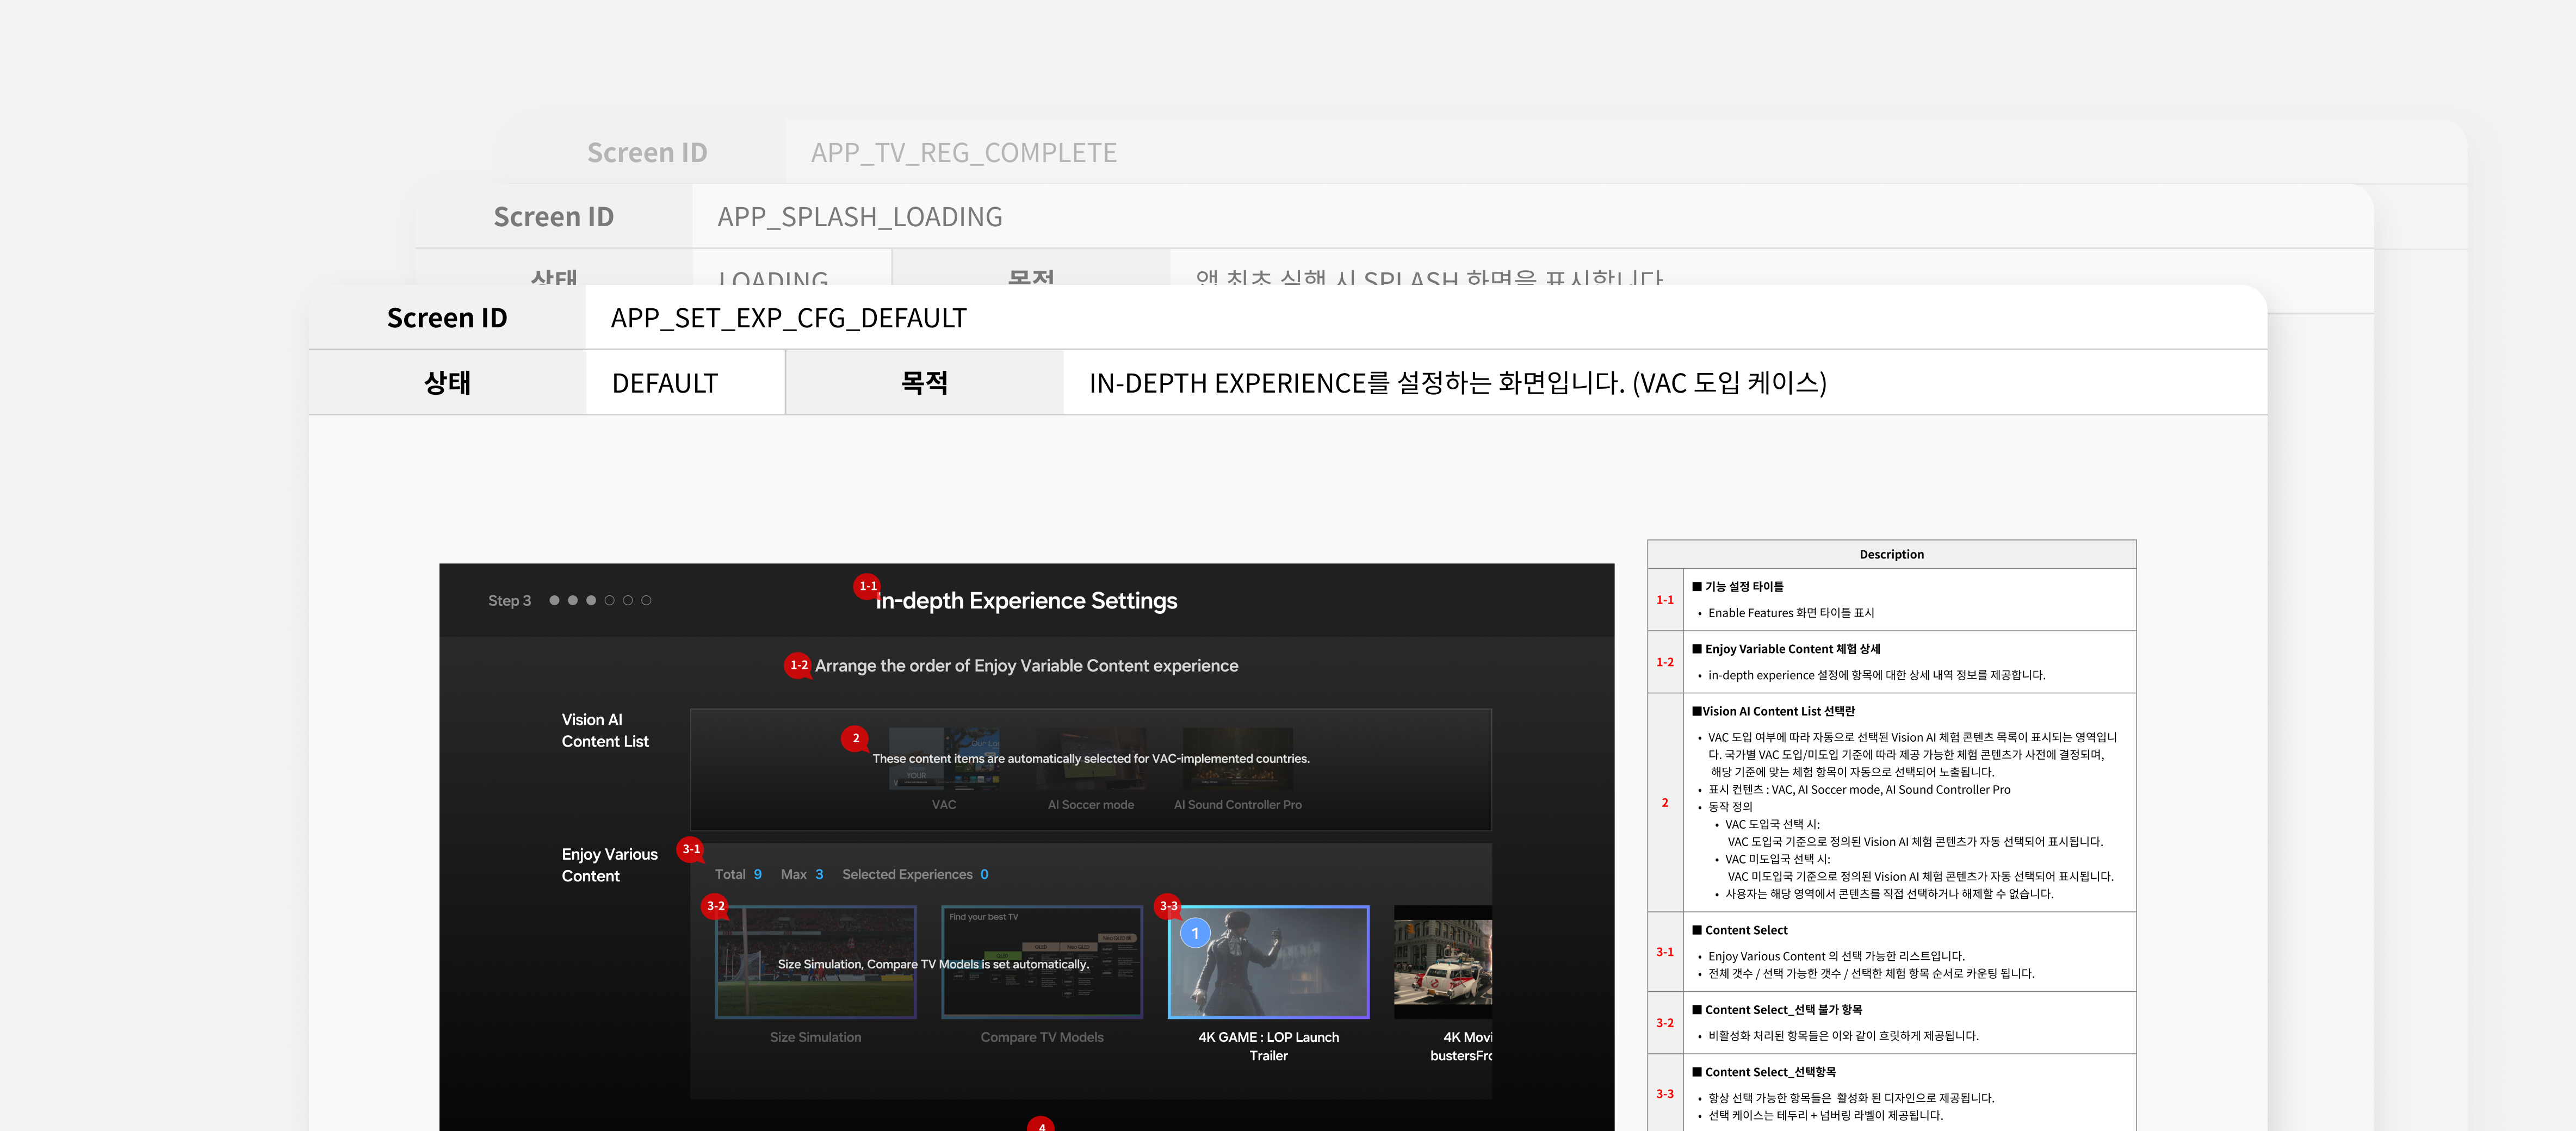Click the Step 3 progress indicator
Viewport: 2576px width, 1131px height.
coord(510,600)
